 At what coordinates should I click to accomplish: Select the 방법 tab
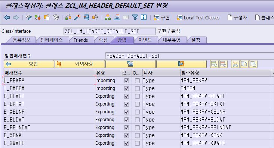coord(122,40)
